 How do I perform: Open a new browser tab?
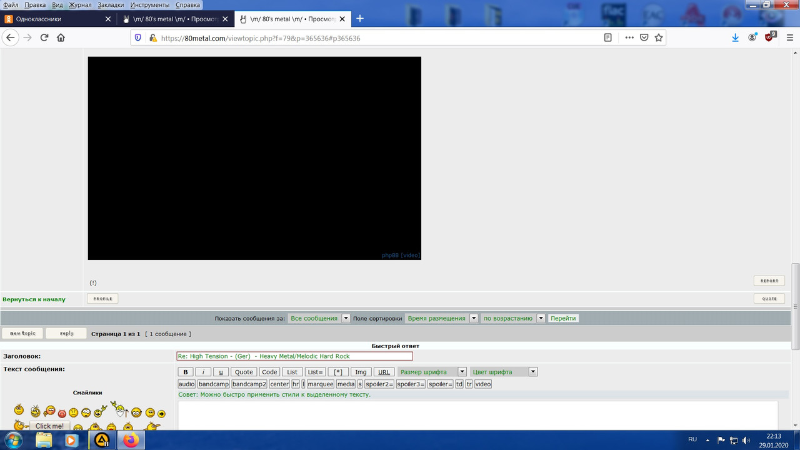360,19
